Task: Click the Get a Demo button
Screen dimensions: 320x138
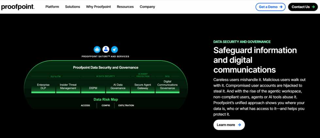Action: point(270,7)
